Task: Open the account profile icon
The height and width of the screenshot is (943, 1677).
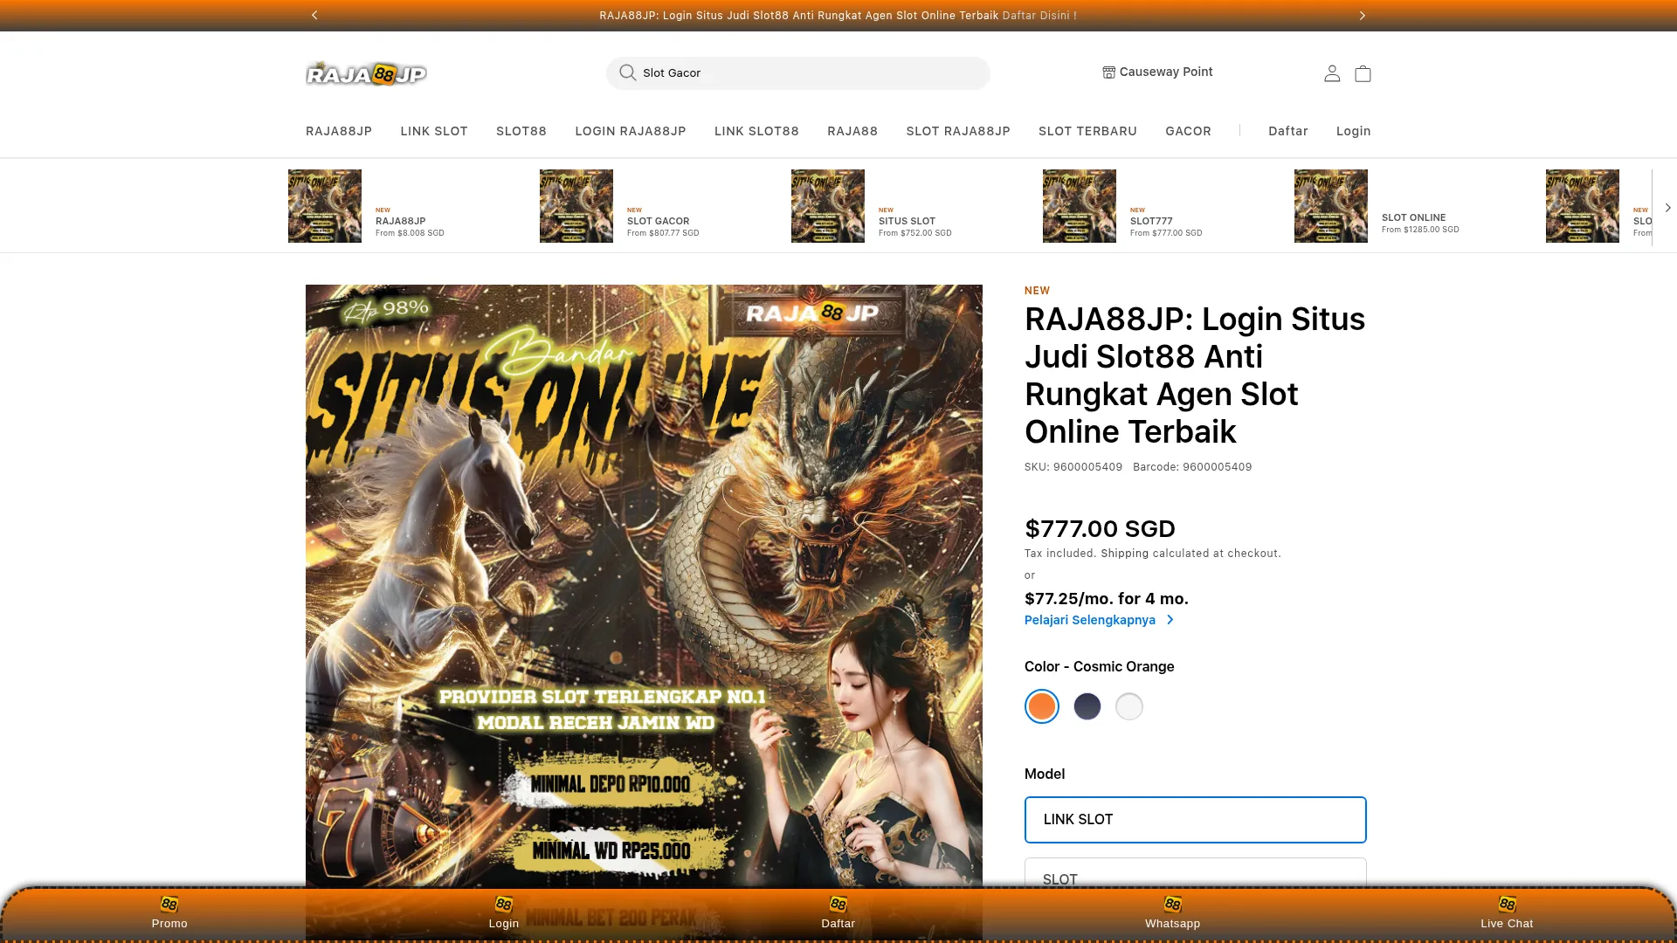Action: tap(1332, 73)
